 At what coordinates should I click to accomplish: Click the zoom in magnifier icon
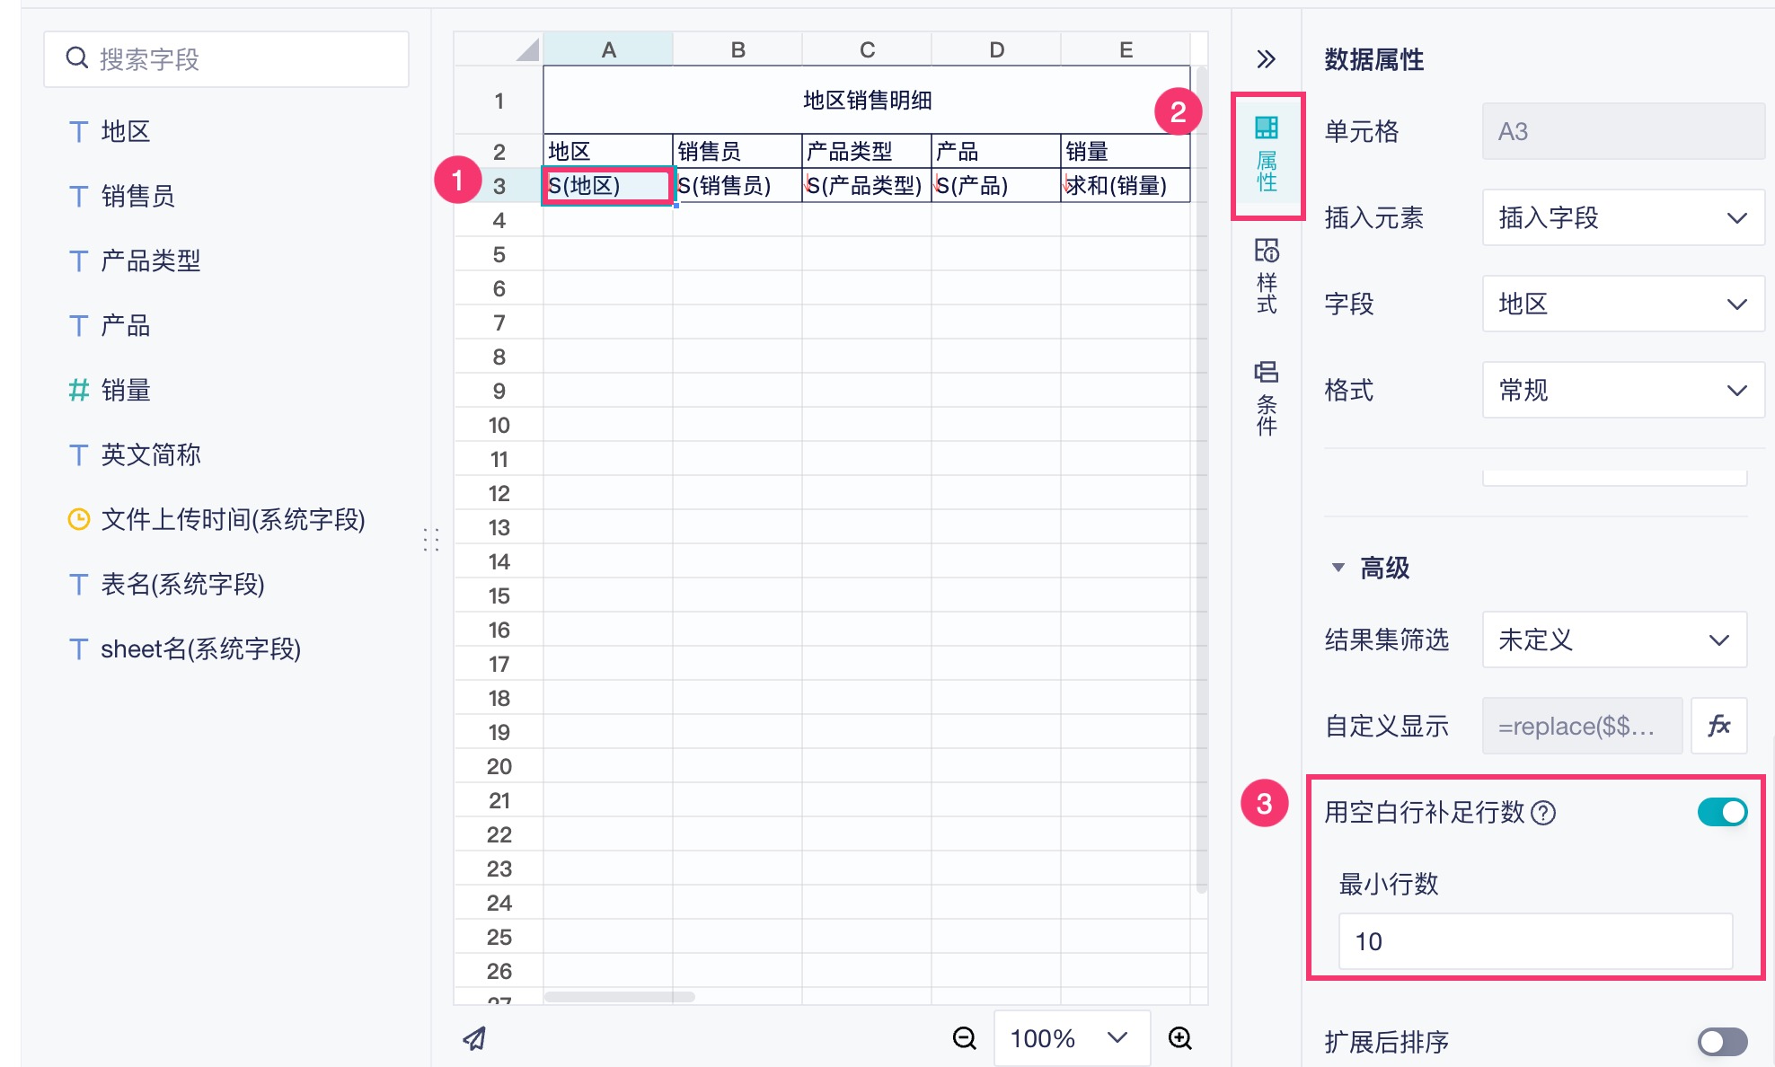(1179, 1038)
